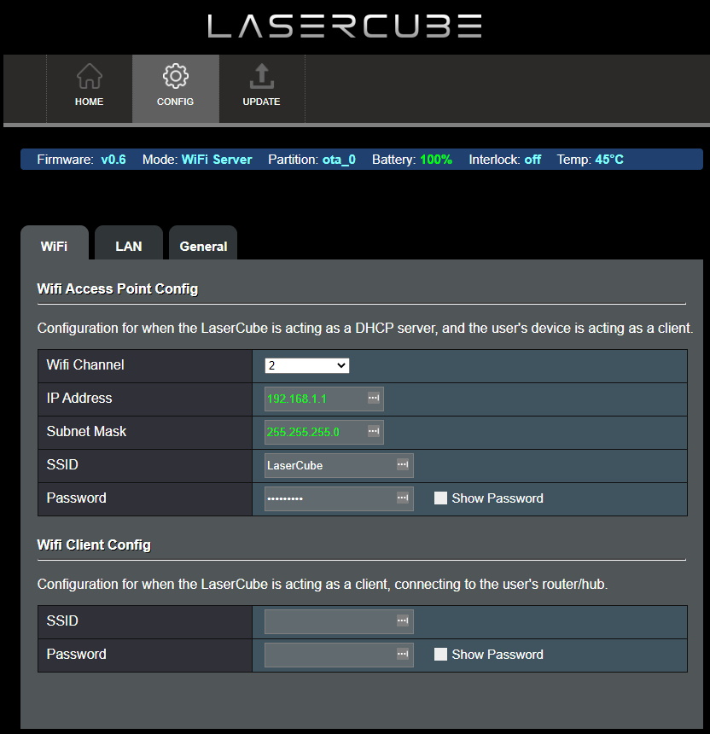Click the LaserCube logo at the top
The width and height of the screenshot is (710, 734).
345,26
